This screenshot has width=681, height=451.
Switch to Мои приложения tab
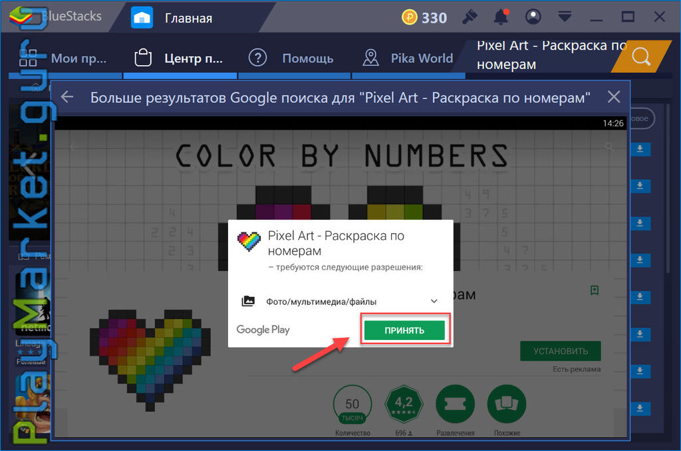point(65,58)
